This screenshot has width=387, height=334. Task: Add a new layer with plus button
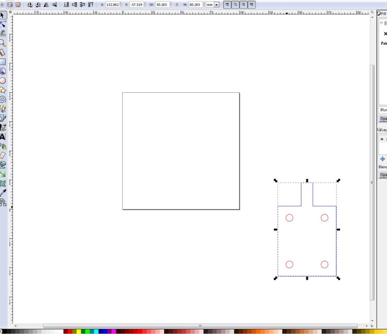382,159
